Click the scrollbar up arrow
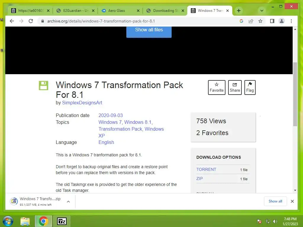Viewport: 303px width, 227px height. pyautogui.click(x=295, y=29)
